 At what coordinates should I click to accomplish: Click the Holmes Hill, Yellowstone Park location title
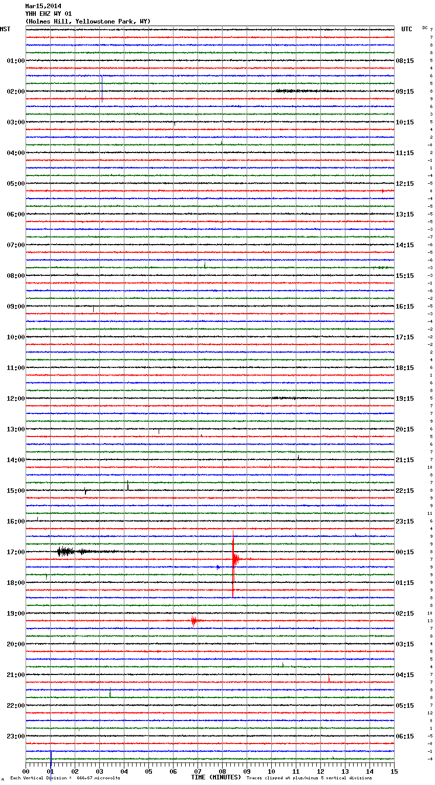coord(88,21)
